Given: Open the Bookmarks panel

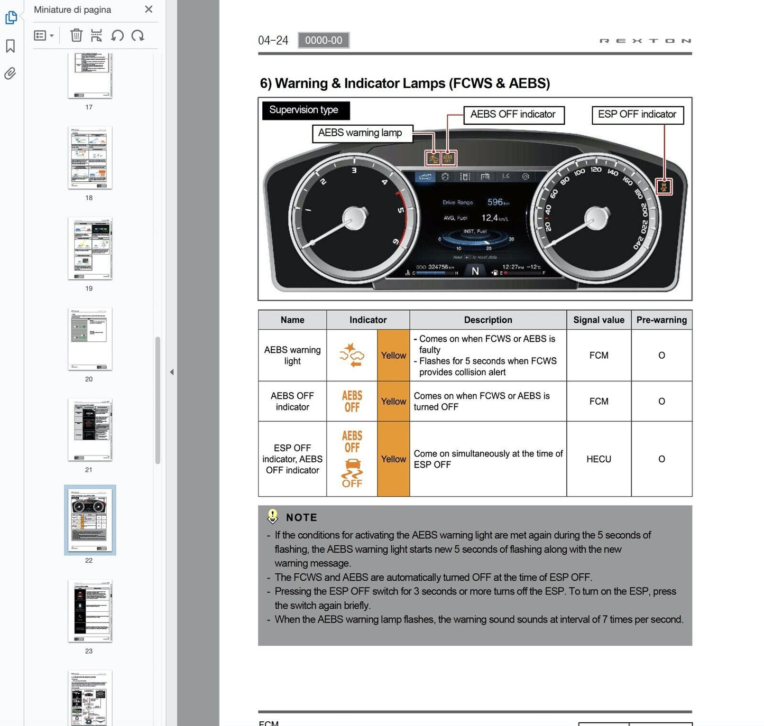Looking at the screenshot, I should pos(11,46).
